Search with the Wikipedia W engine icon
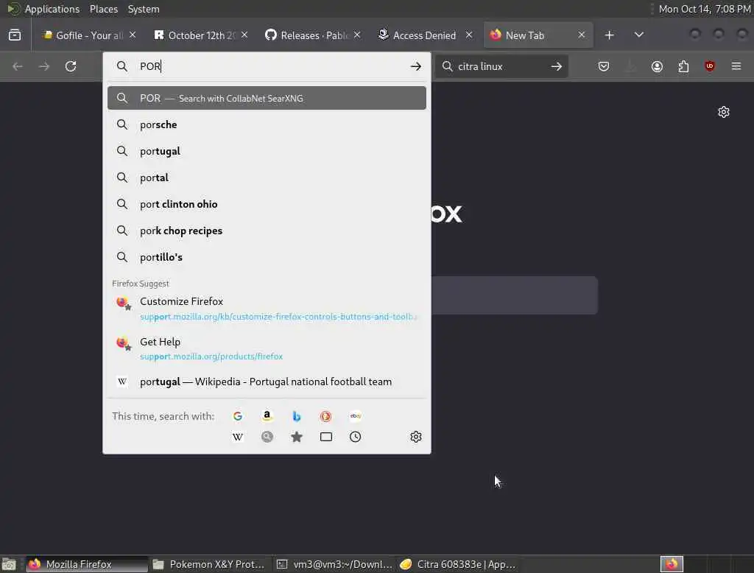 click(238, 437)
